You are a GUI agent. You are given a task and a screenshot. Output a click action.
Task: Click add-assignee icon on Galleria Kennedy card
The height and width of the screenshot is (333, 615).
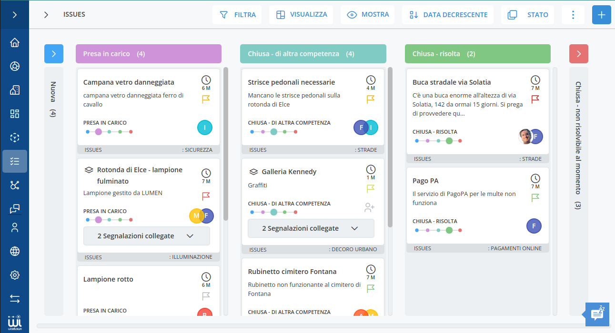click(369, 207)
